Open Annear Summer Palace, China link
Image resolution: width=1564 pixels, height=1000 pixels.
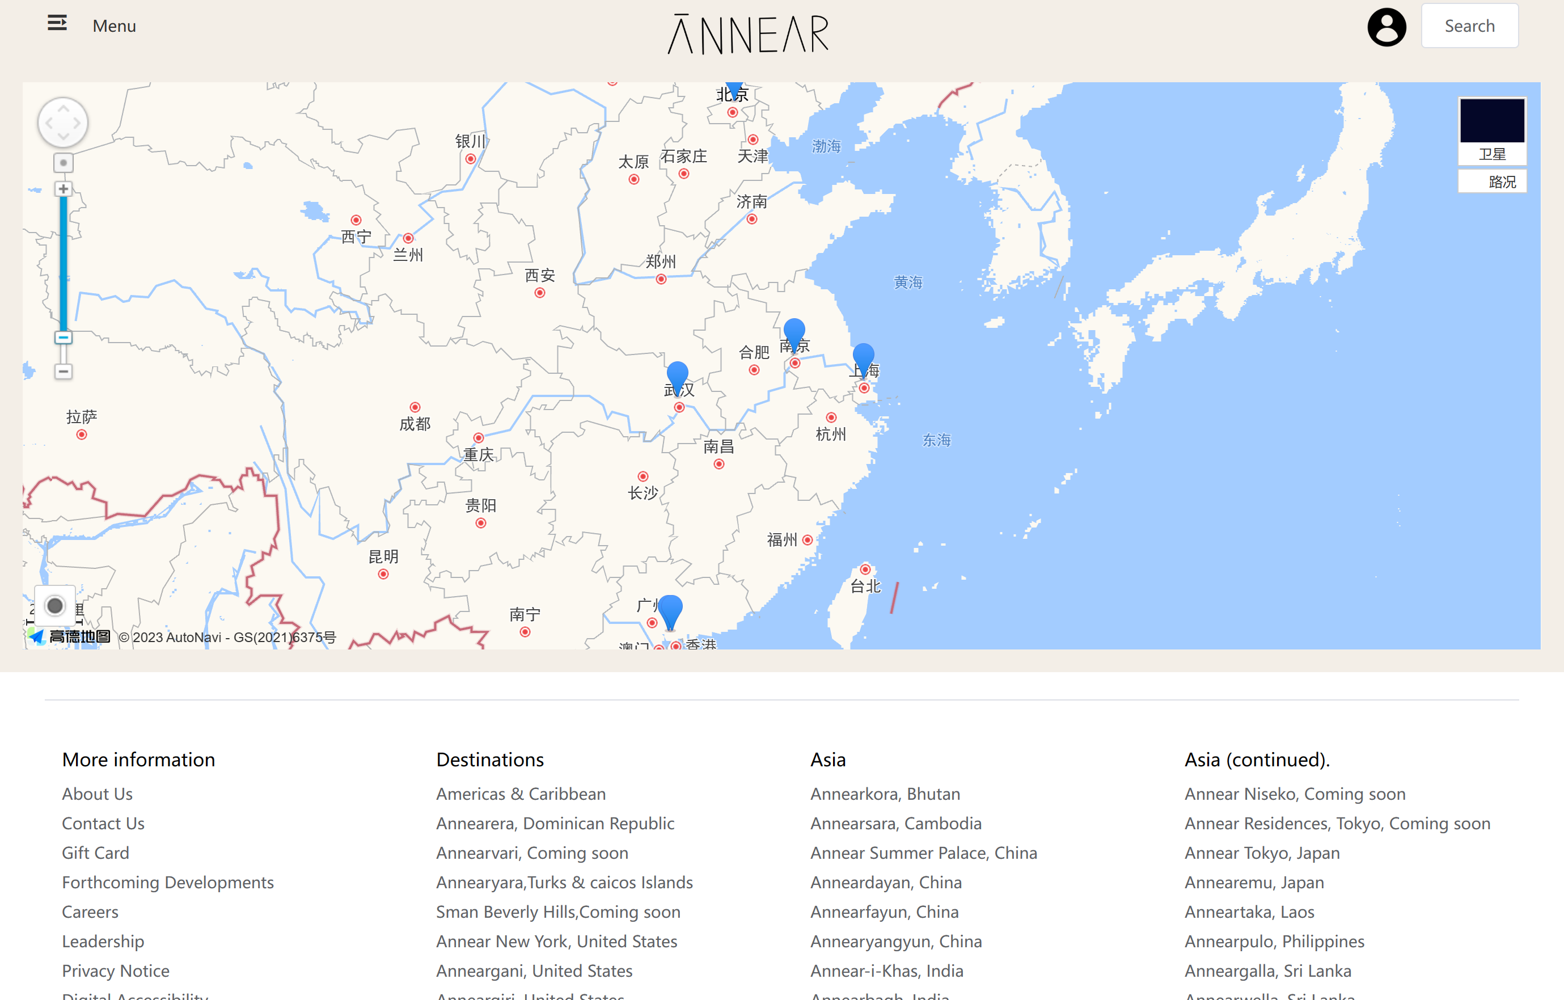[924, 853]
